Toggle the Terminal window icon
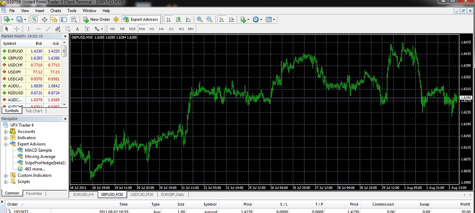Image resolution: width=475 pixels, height=213 pixels. [64, 20]
